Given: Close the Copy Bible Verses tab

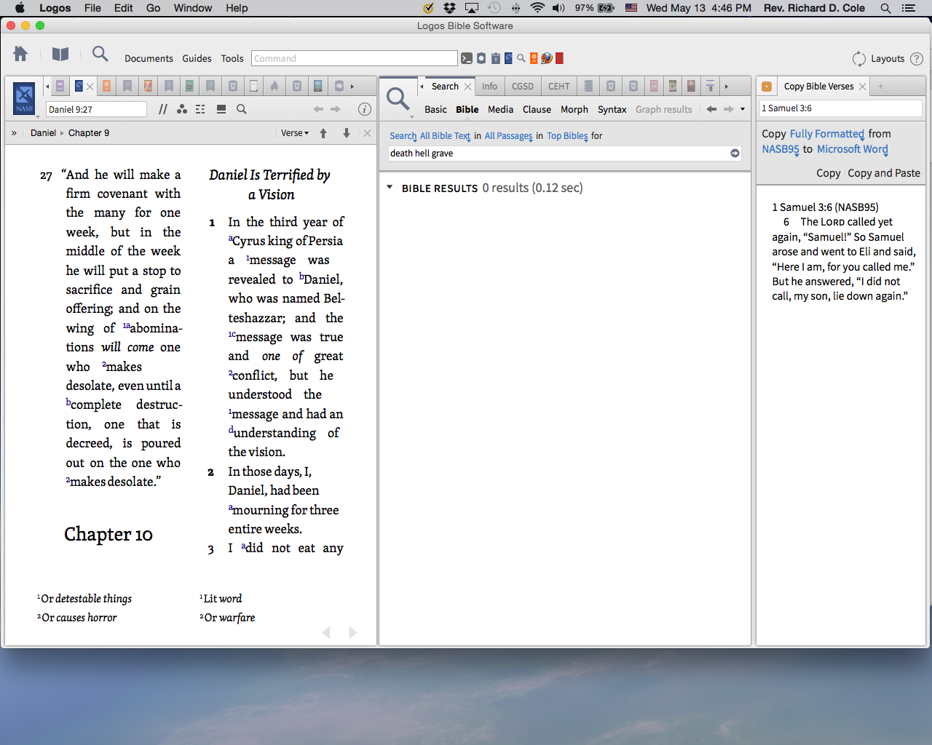Looking at the screenshot, I should 863,87.
